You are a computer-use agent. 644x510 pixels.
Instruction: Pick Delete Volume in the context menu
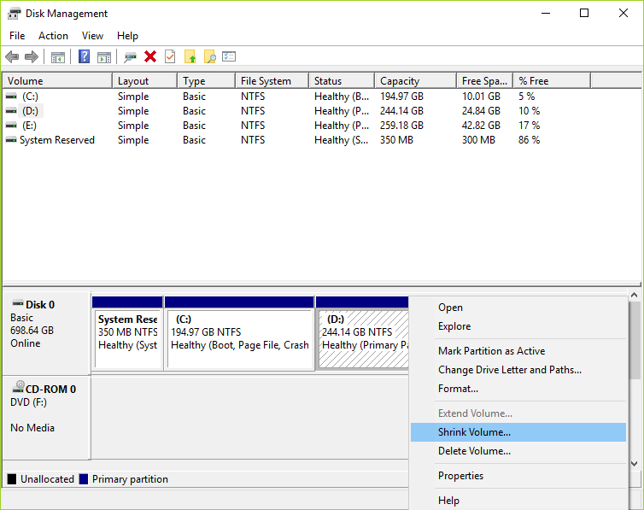click(474, 451)
